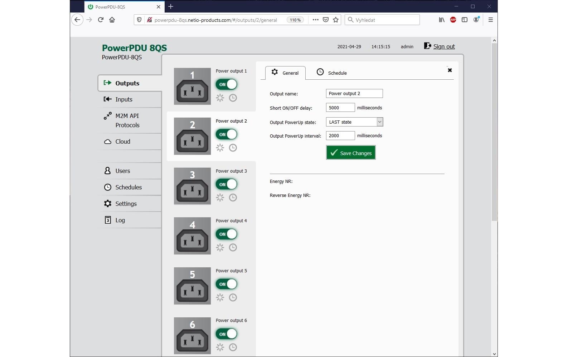Screen dimensions: 568x357
Task: Click the Output PowerUp interval field
Action: [x=340, y=135]
